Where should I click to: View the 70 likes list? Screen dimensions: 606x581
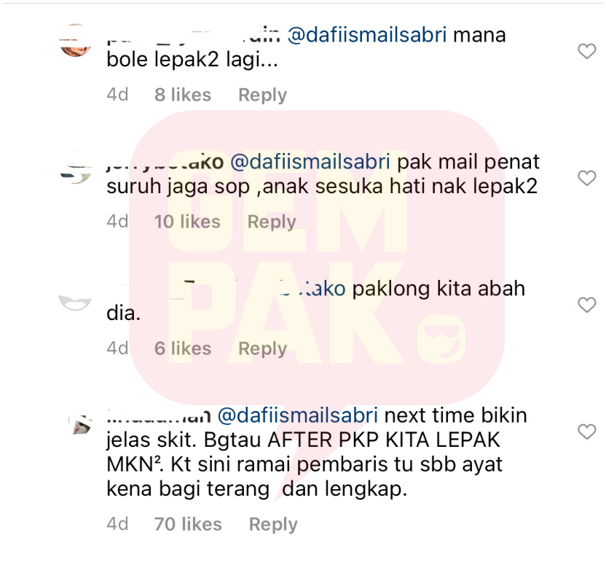pyautogui.click(x=188, y=525)
